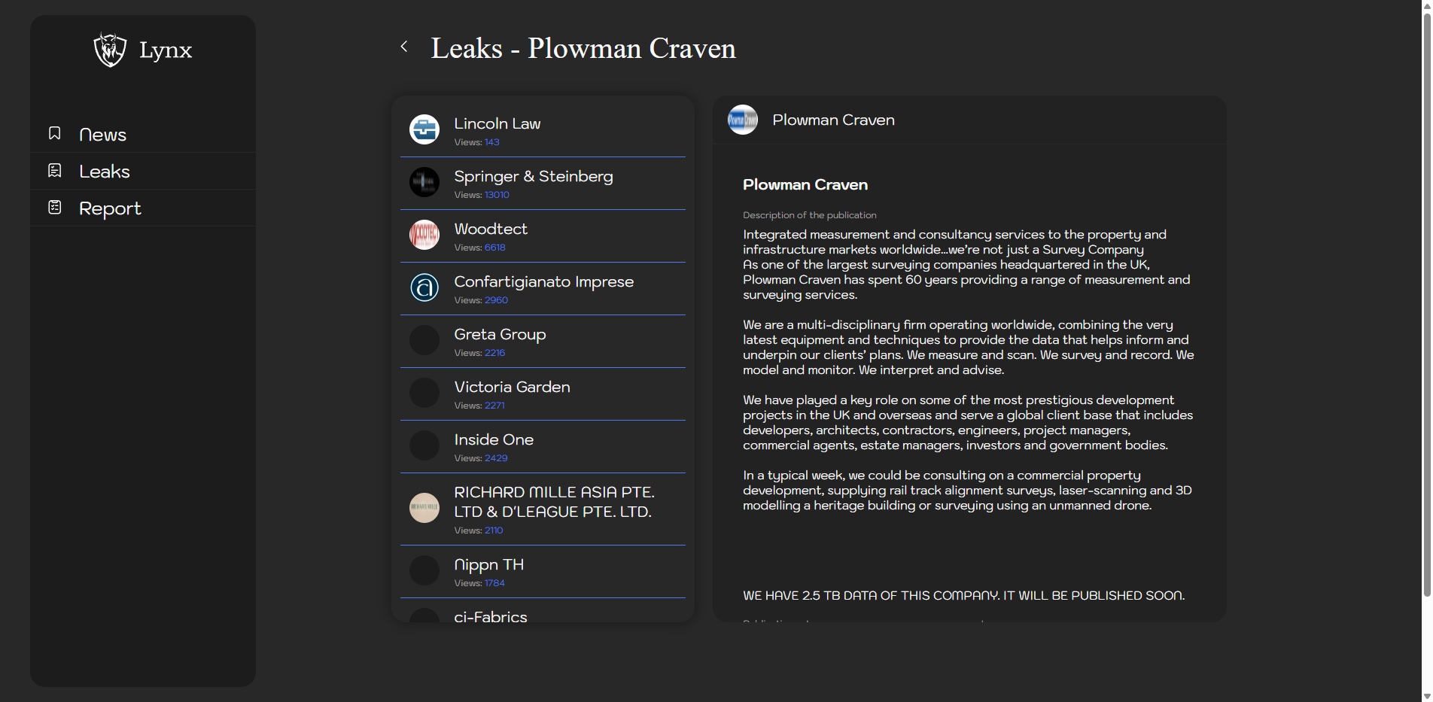Viewport: 1433px width, 702px height.
Task: Click the Springer & Steinberg avatar icon
Action: (424, 182)
